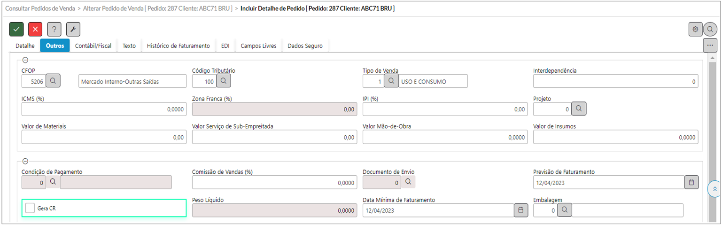Click the Alterar Pedido de Venda breadcrumb

[157, 8]
